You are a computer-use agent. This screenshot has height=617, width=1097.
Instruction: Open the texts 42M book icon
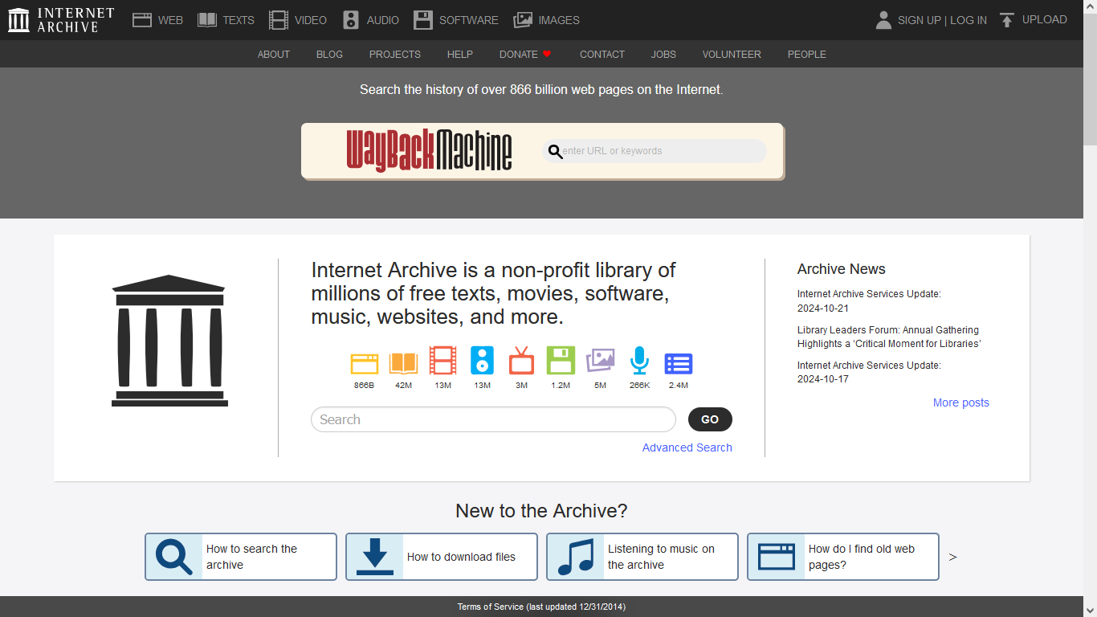tap(403, 363)
